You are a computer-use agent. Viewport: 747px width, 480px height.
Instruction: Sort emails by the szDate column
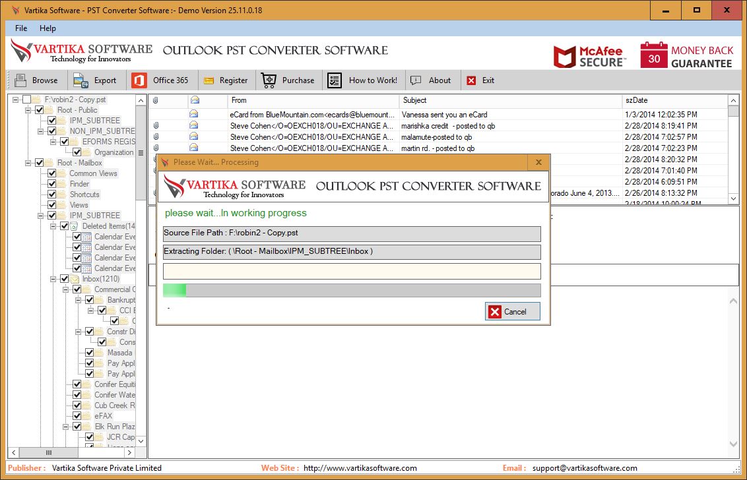[674, 100]
